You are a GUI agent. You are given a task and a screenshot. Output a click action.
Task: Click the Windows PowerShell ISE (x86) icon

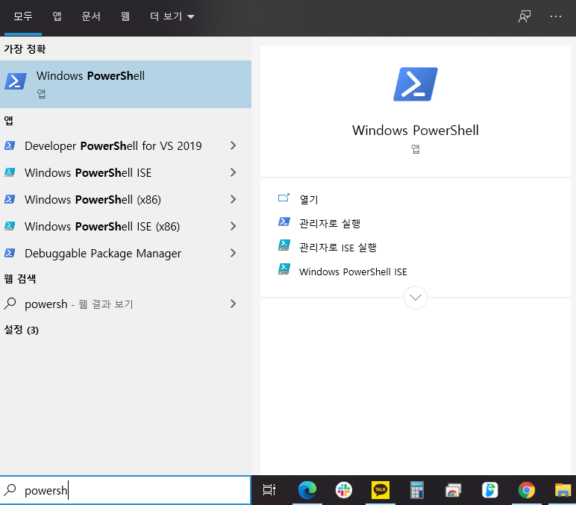point(10,226)
